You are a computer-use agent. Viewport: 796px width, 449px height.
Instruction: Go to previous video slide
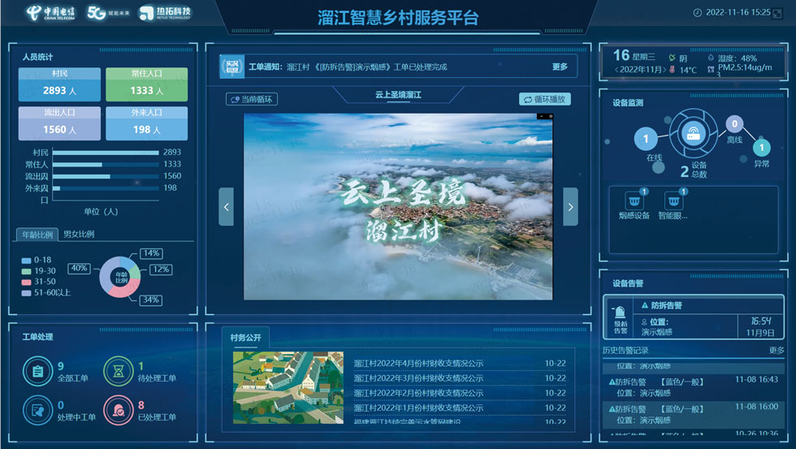(x=227, y=206)
